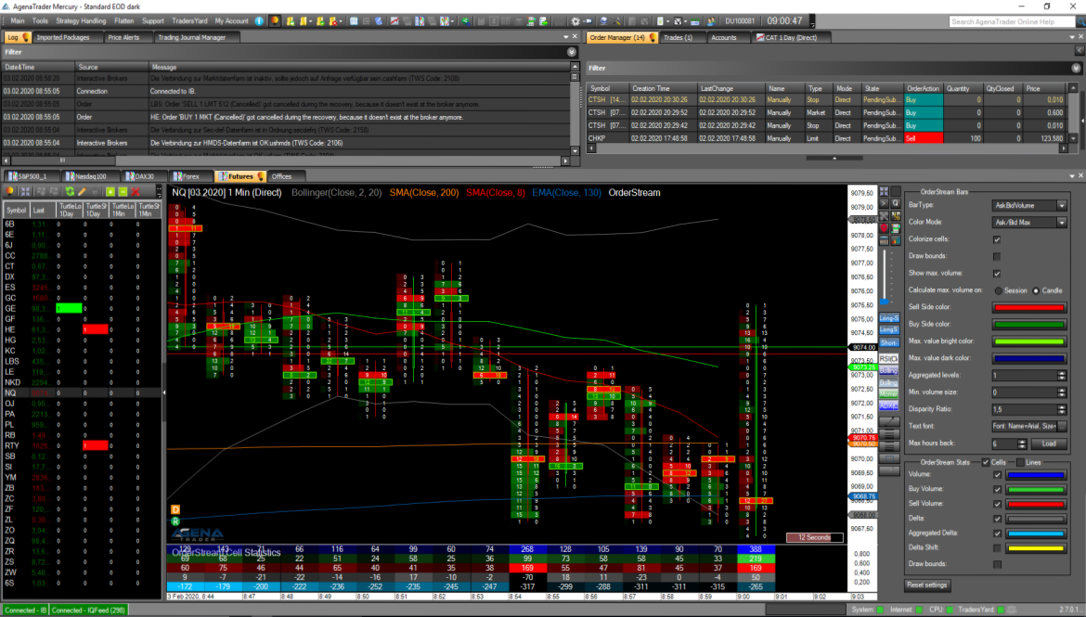Viewport: 1086px width, 617px height.
Task: Switch to the Price Alerts tab
Action: 123,37
